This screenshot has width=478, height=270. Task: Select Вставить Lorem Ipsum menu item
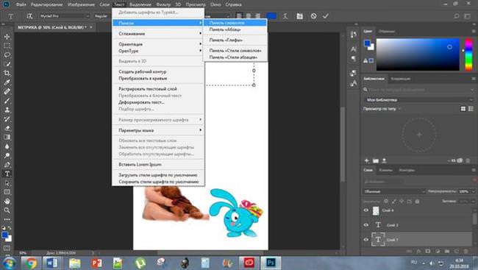(159, 165)
